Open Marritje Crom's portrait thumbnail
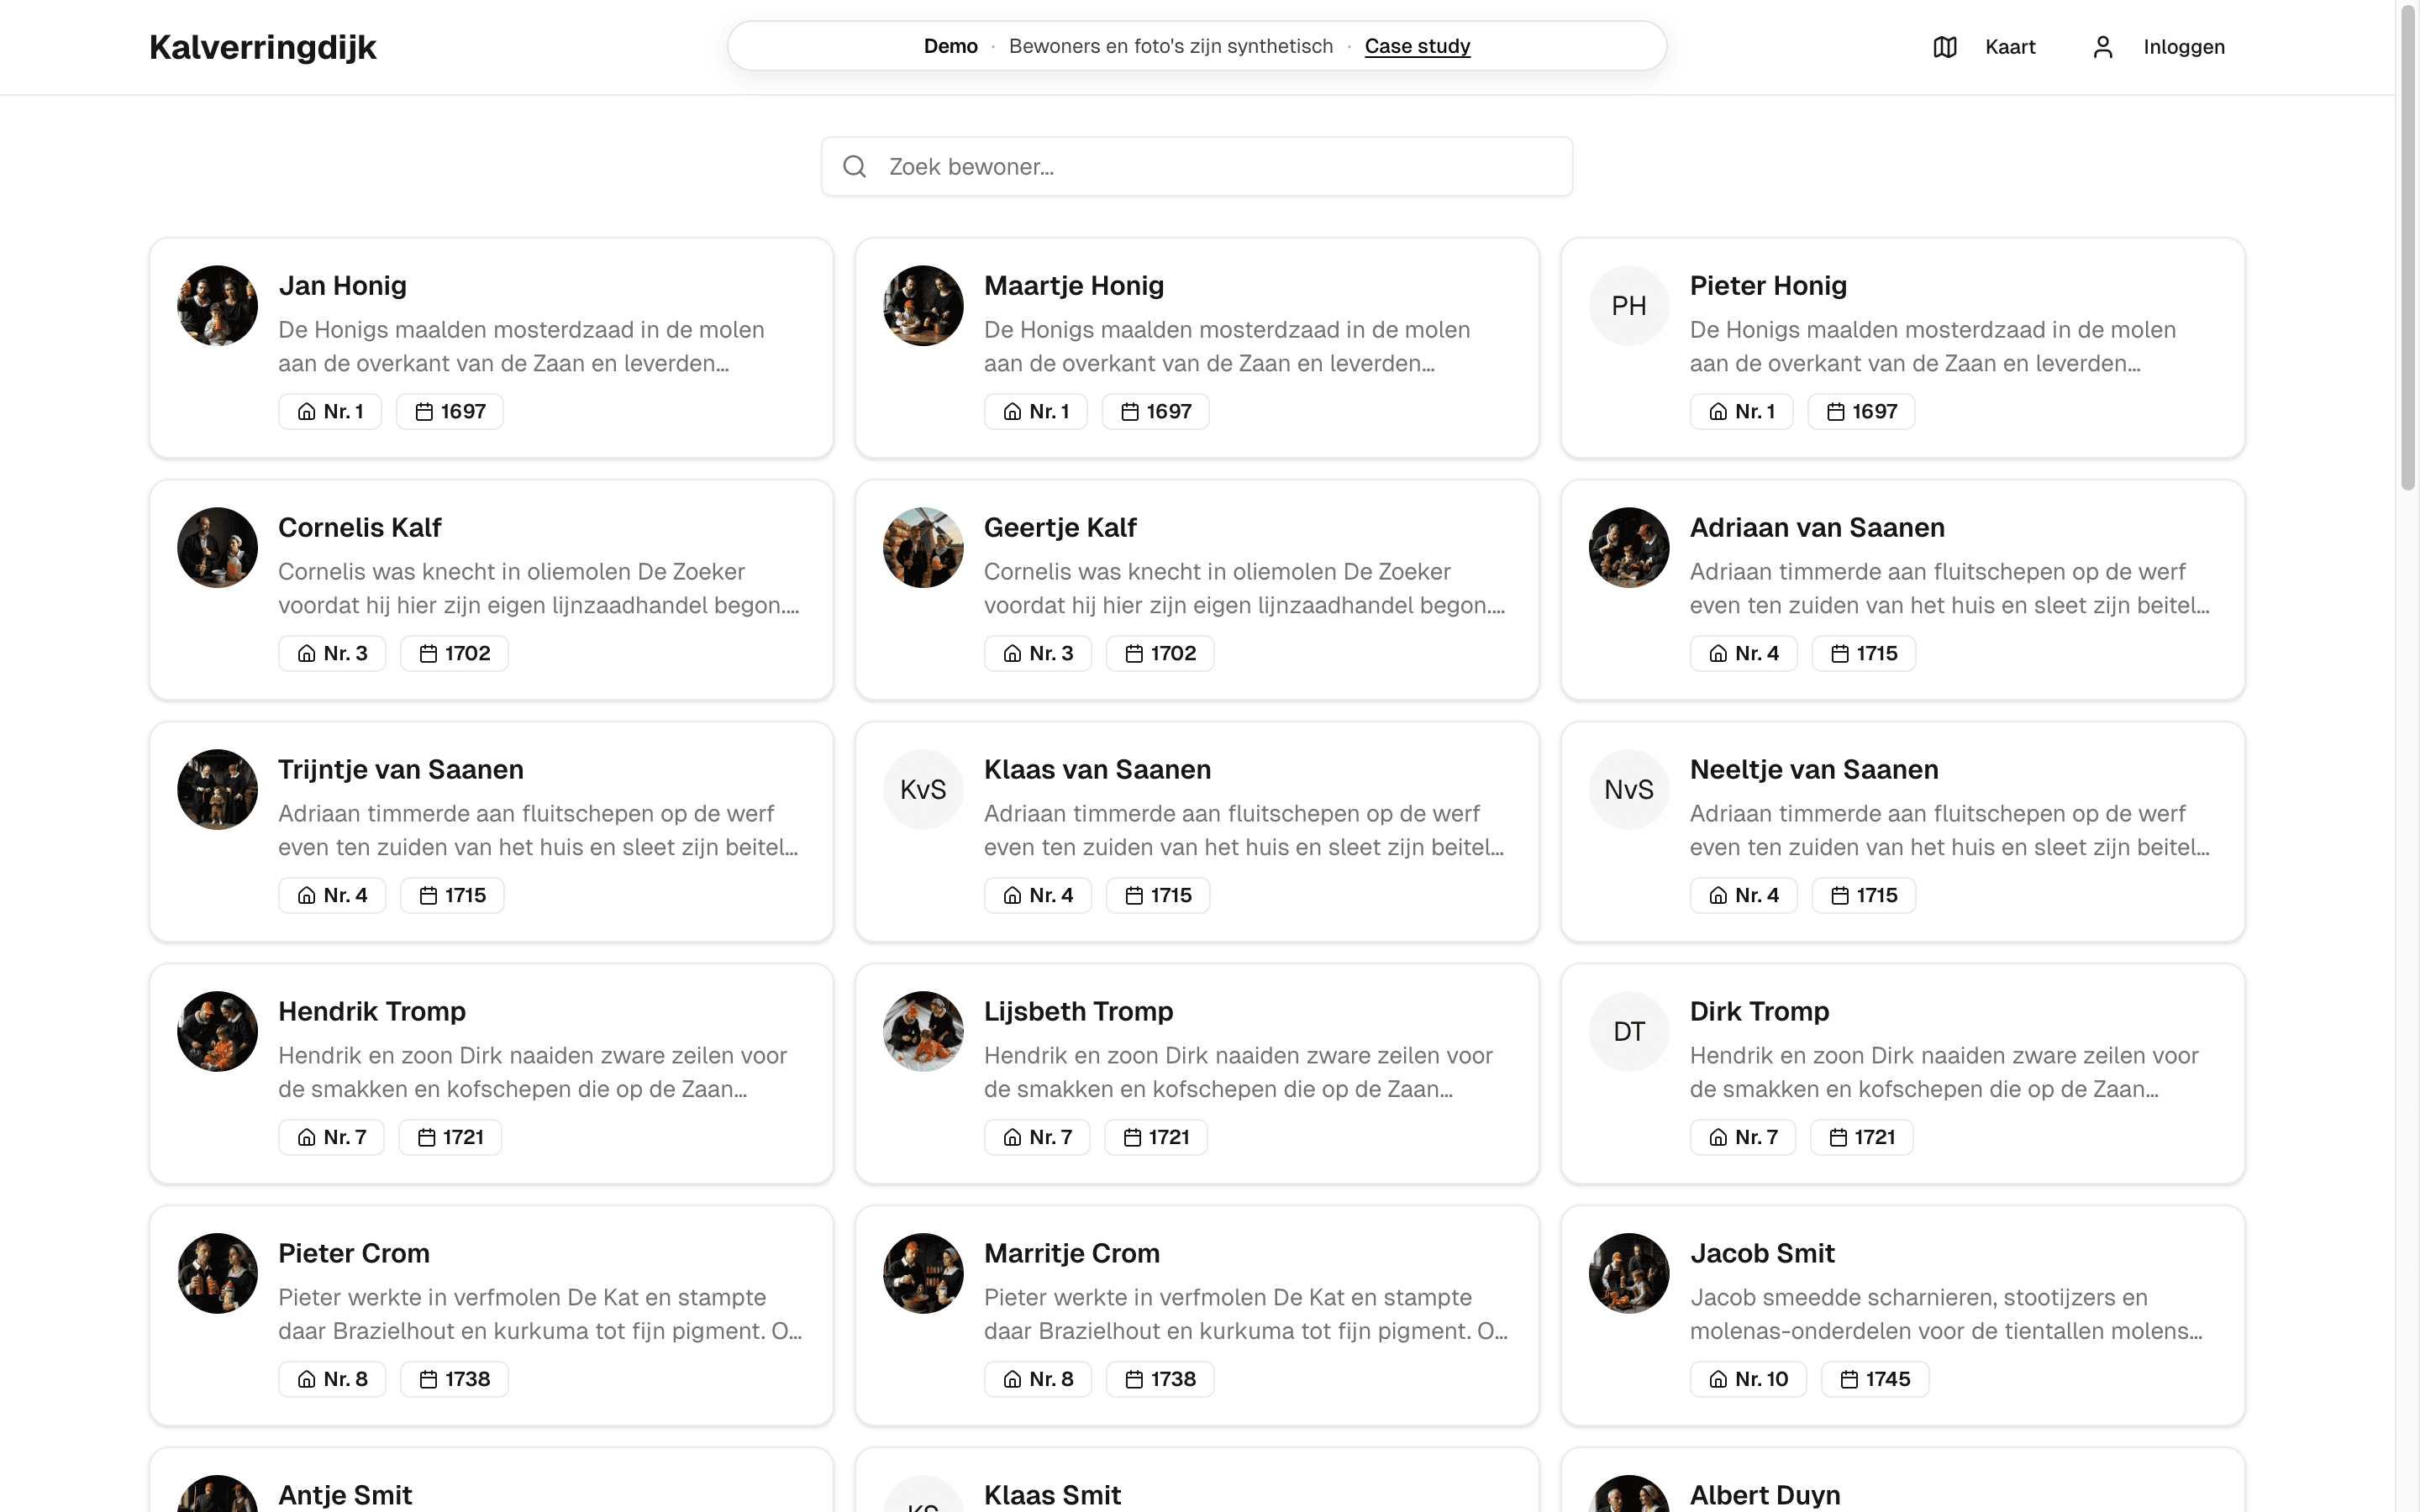 coord(923,1274)
